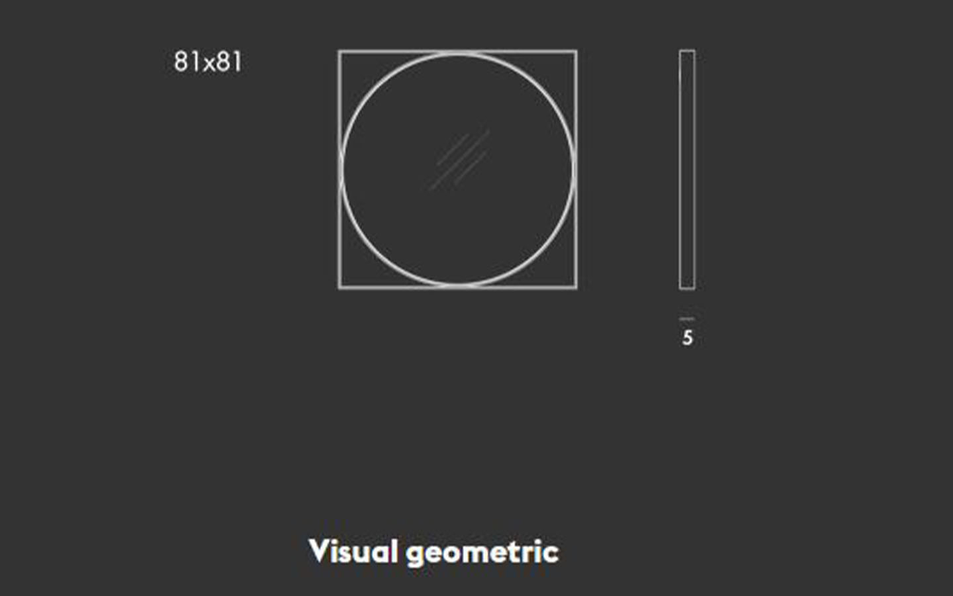Click the 81x81 dimension label
The width and height of the screenshot is (953, 596).
click(x=208, y=62)
